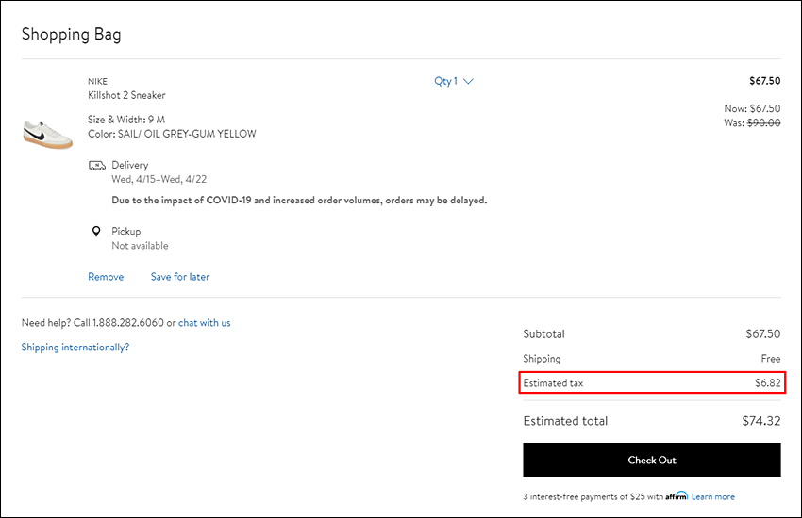Click the Estimated tax $6.82 amount
The image size is (802, 518).
point(768,382)
